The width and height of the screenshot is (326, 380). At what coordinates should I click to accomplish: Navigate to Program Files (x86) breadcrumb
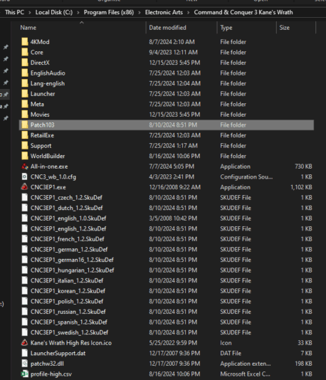coord(109,12)
